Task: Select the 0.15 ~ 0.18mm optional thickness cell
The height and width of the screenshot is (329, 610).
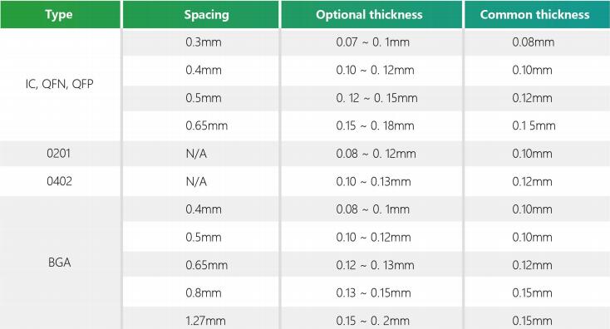Action: click(x=371, y=125)
